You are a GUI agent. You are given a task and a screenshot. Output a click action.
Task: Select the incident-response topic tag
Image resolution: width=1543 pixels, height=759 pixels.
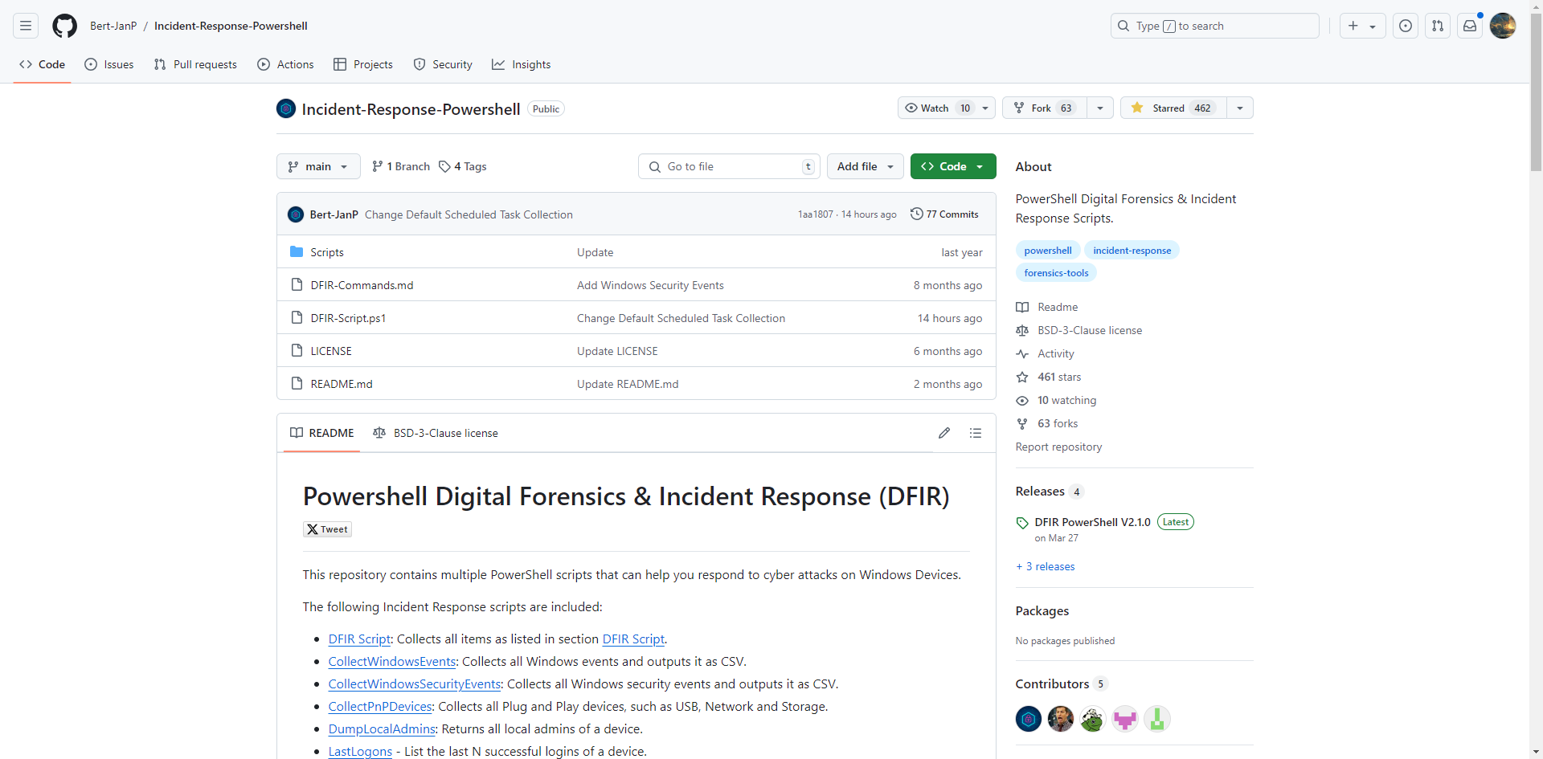[1132, 251]
